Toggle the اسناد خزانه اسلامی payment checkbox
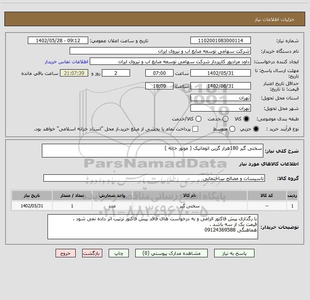Viewport: 310px width, 300px height. click(195, 129)
